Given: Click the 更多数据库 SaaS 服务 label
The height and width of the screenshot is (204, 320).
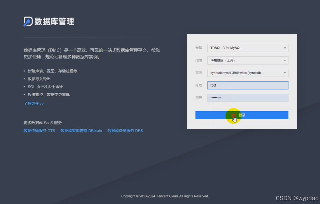Looking at the screenshot, I should tap(43, 123).
